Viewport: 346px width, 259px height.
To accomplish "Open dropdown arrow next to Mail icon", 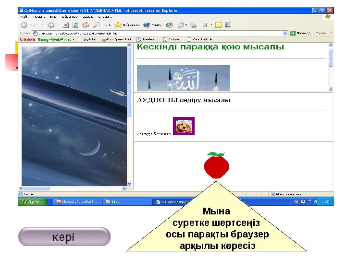I will pos(186,25).
